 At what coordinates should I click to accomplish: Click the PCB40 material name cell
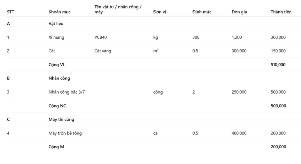[101, 37]
